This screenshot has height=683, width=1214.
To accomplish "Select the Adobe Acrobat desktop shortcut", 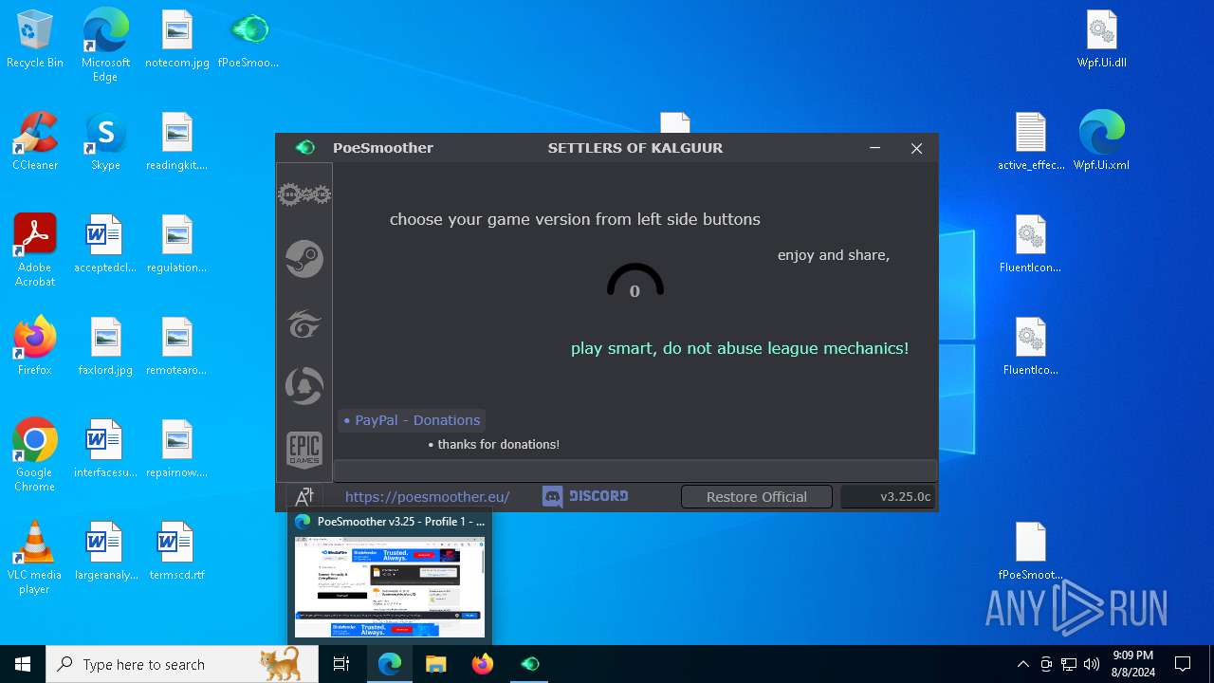I will 35,250.
